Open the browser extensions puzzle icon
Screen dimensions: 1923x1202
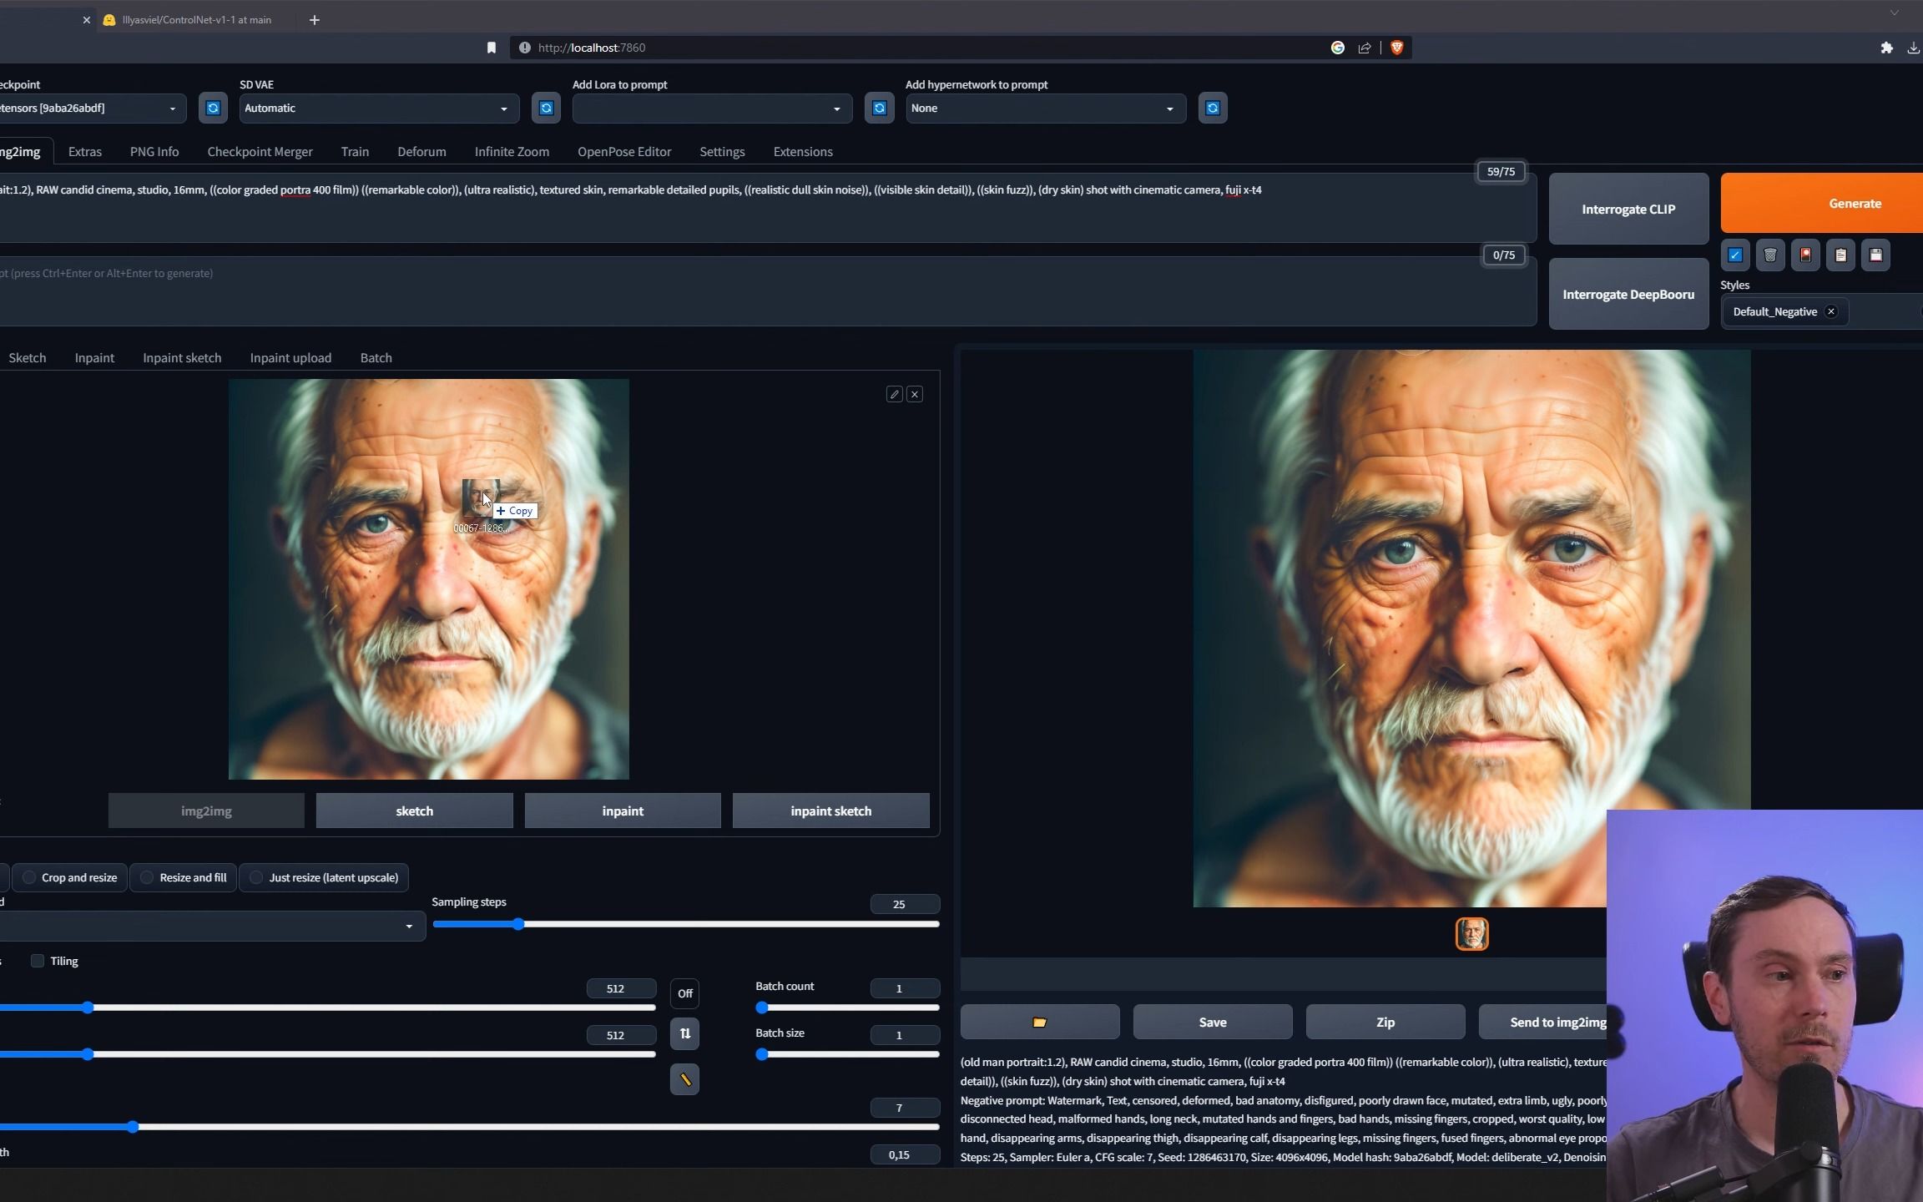(1886, 48)
